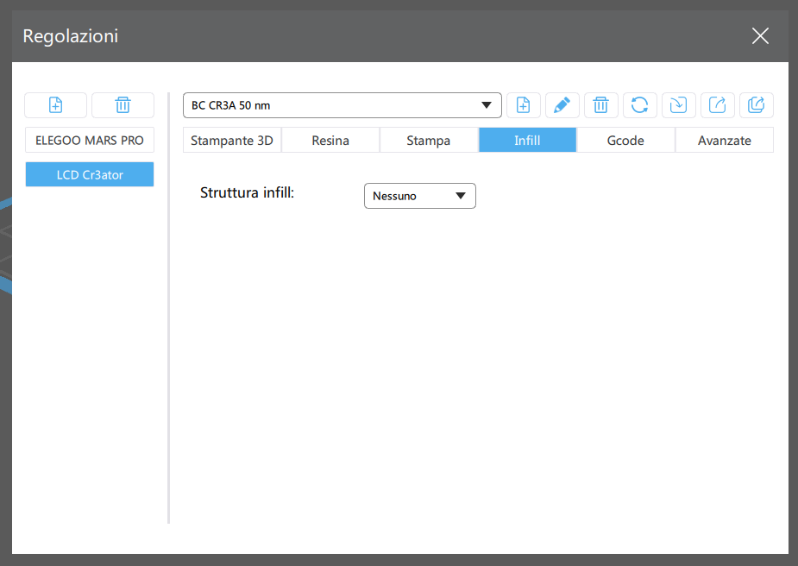Open the Avanzate tab
The width and height of the screenshot is (798, 566).
(724, 140)
